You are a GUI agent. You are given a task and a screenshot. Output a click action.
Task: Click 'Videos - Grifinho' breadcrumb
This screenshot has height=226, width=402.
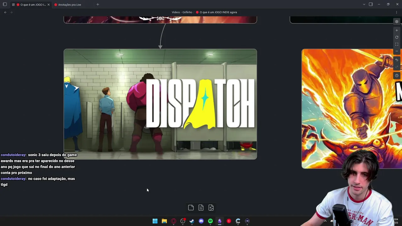click(182, 12)
